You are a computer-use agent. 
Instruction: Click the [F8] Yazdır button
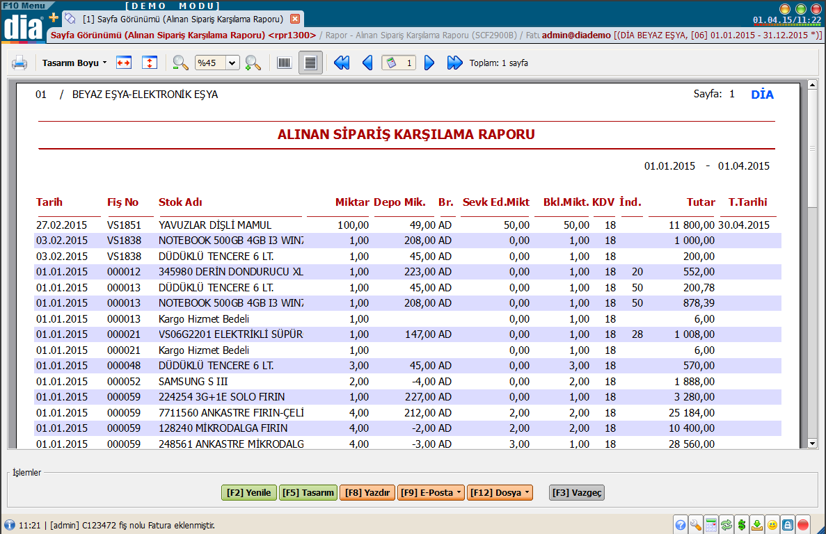click(x=367, y=492)
